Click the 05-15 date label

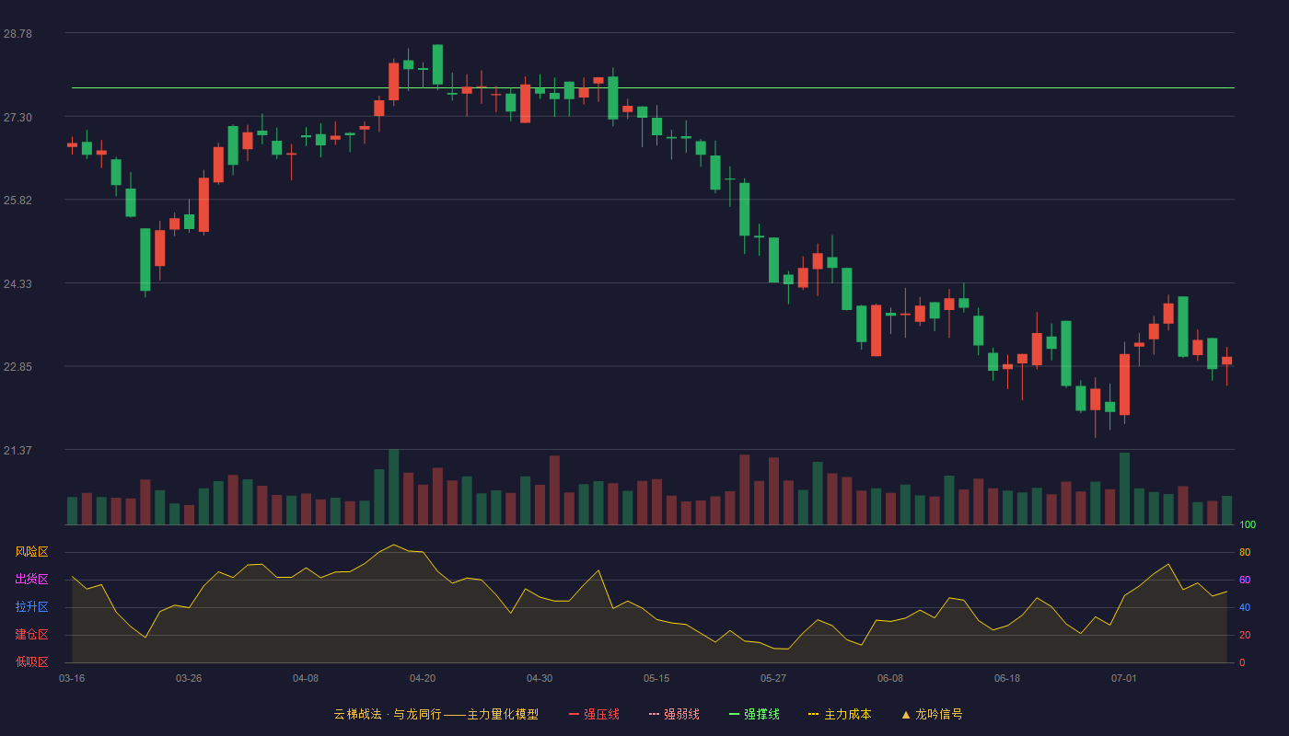(x=656, y=678)
